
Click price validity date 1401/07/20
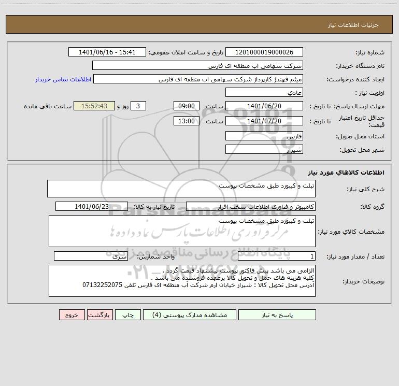tap(264, 121)
